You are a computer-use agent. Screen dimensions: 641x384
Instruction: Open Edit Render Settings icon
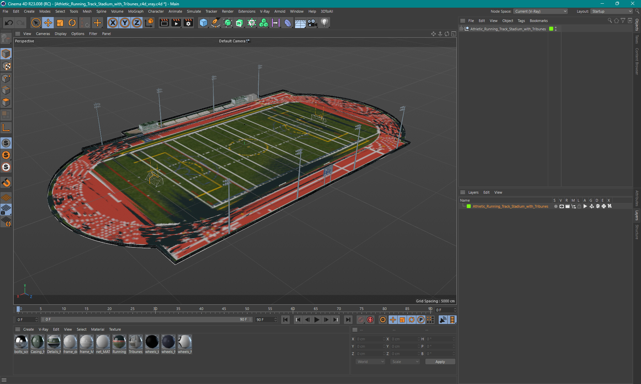[188, 23]
